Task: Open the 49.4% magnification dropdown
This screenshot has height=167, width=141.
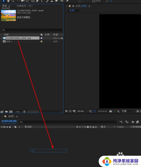Action: pos(82,111)
